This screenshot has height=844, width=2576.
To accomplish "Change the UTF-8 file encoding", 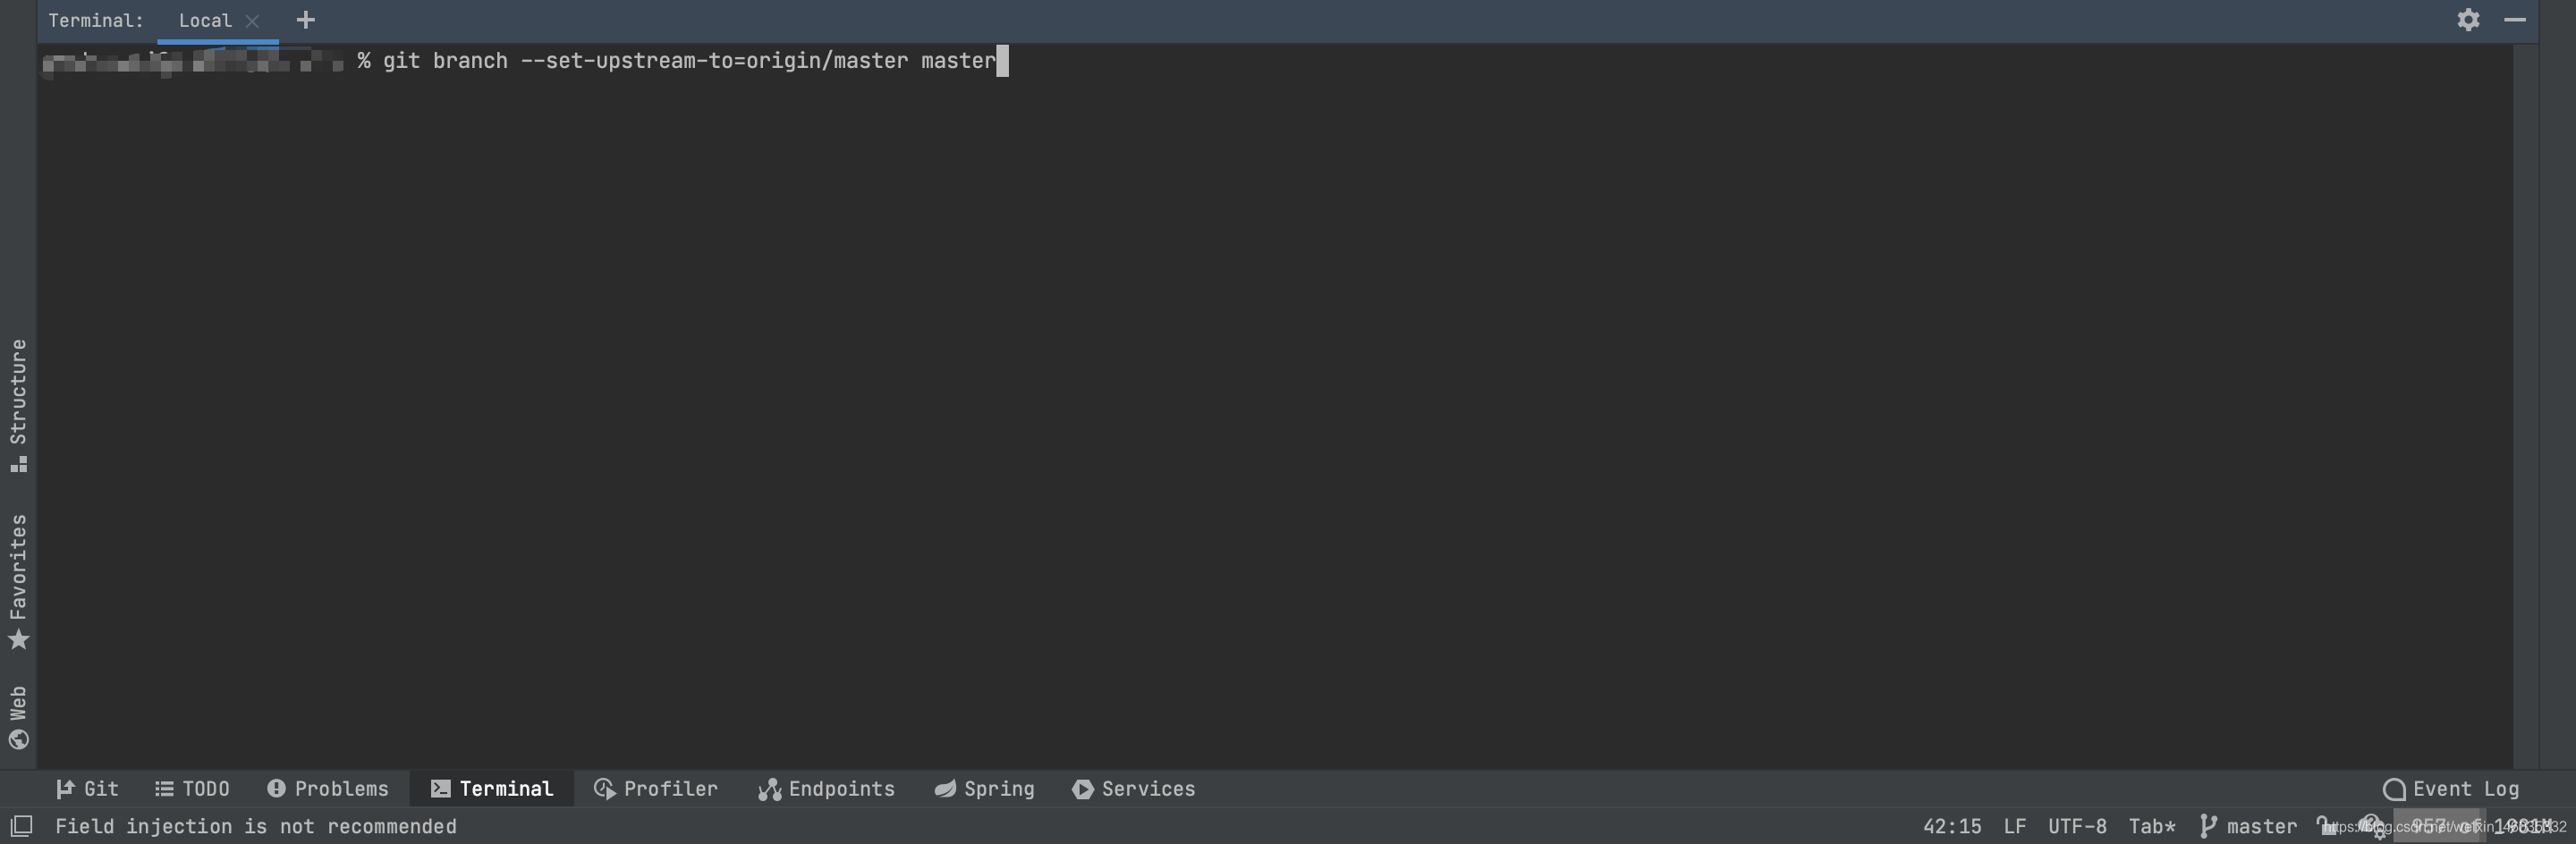I will 2077,827.
